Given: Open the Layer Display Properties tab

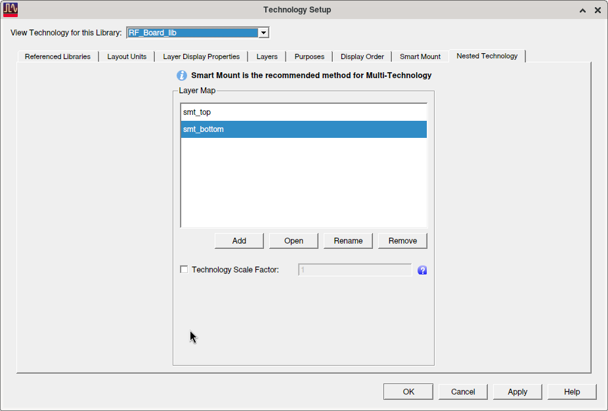Looking at the screenshot, I should [202, 56].
